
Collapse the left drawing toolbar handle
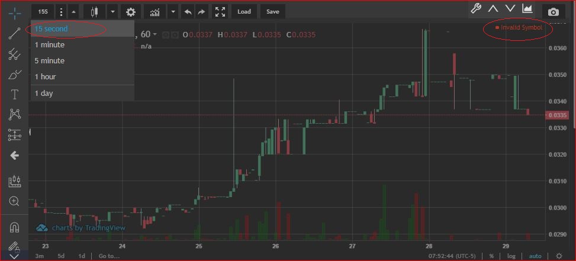(x=30, y=132)
